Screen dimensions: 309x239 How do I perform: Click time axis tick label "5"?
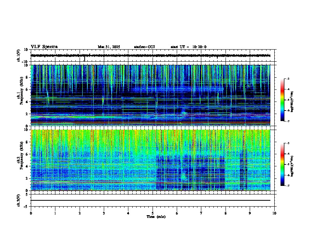click(x=153, y=213)
